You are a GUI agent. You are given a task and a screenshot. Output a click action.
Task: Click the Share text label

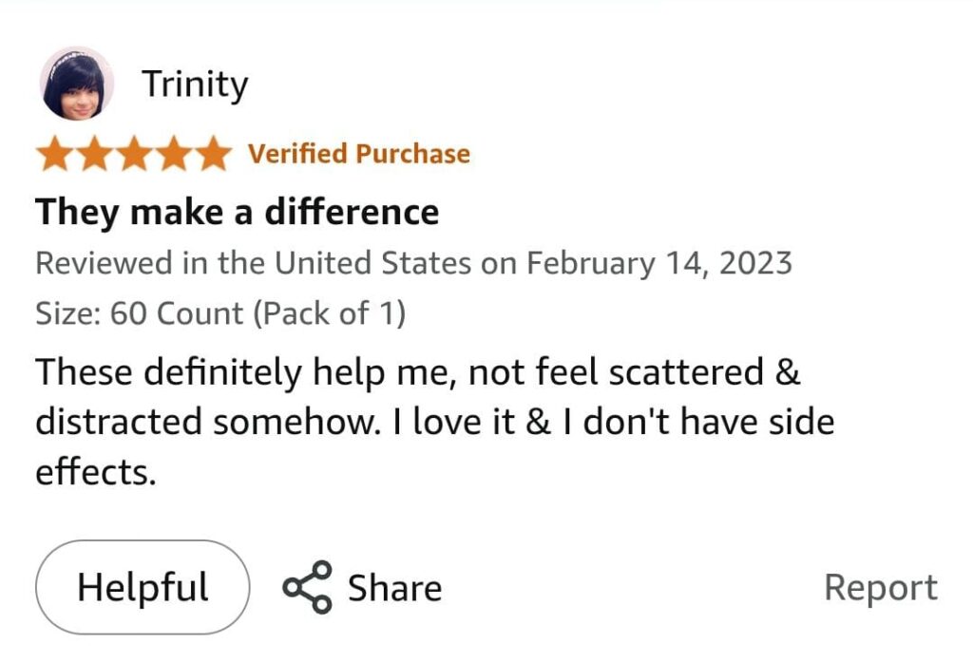(x=394, y=588)
